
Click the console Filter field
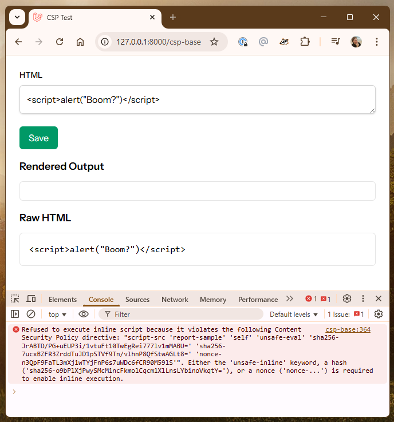tap(181, 314)
